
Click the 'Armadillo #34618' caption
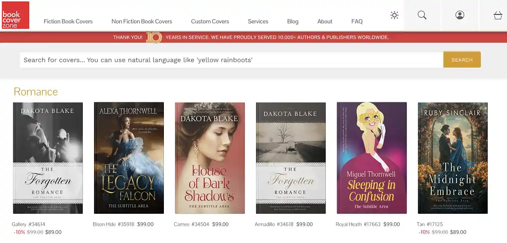click(274, 224)
